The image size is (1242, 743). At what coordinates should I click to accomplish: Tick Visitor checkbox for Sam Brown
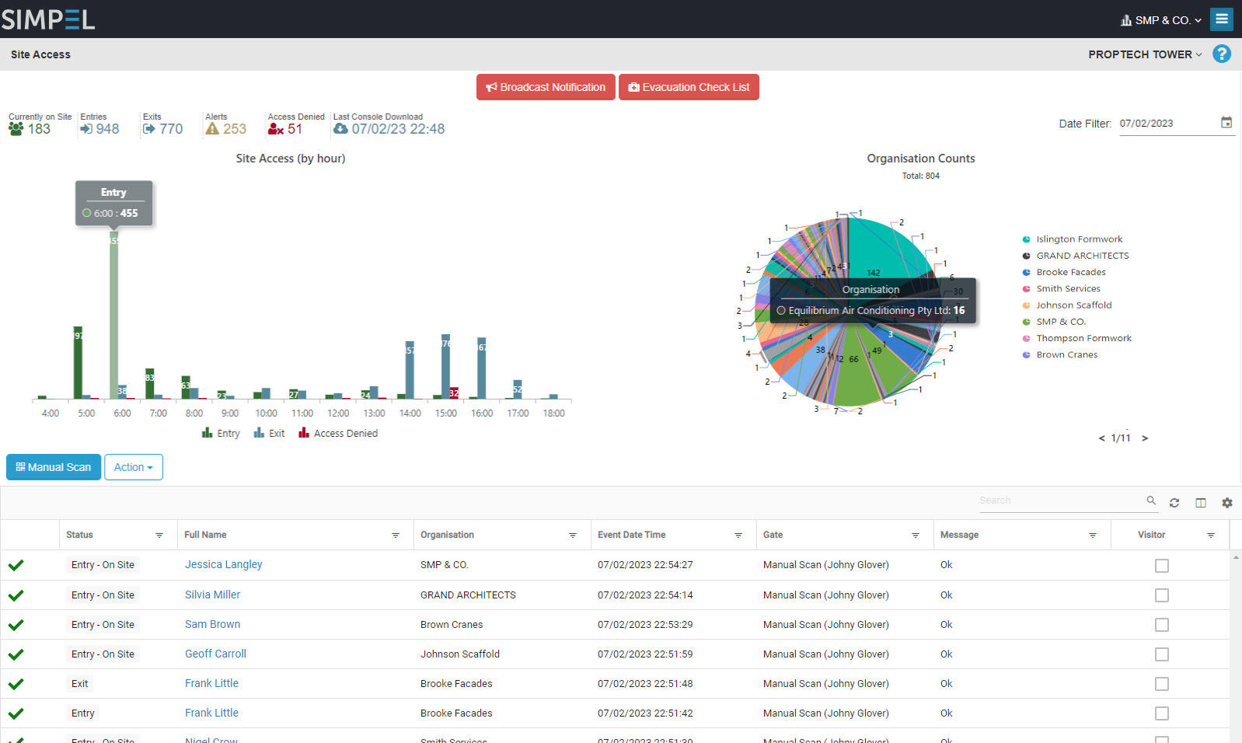1162,625
